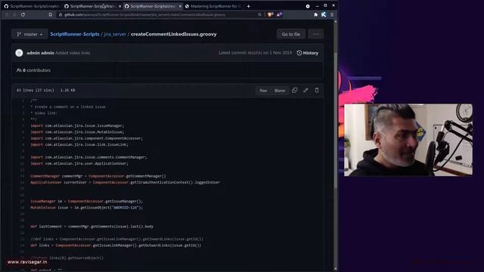This screenshot has height=272, width=484.
Task: Open the 'Added video links' commit message
Action: point(73,53)
